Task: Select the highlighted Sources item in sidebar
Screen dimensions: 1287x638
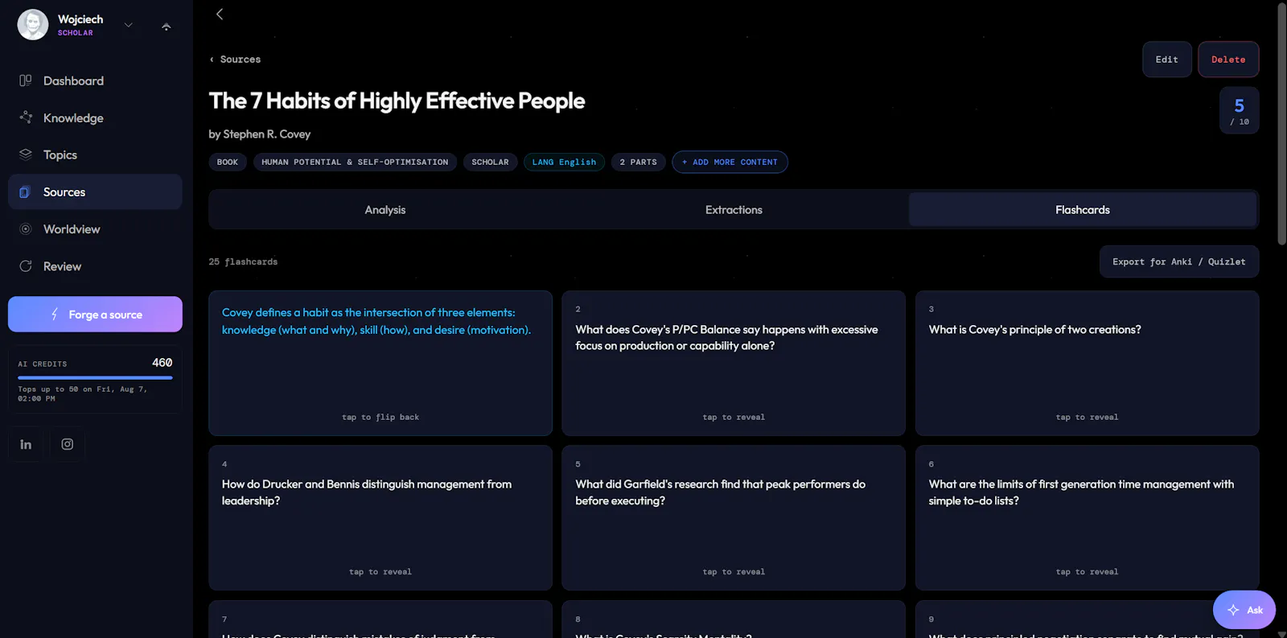Action: pyautogui.click(x=95, y=192)
